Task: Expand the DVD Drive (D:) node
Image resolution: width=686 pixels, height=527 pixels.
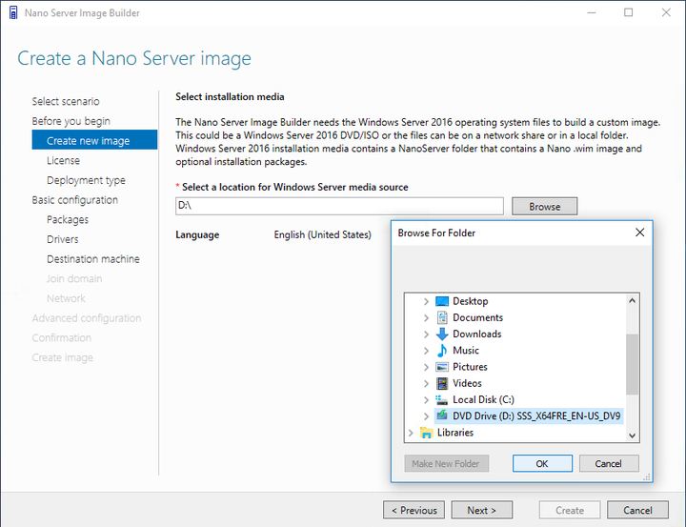Action: 426,416
